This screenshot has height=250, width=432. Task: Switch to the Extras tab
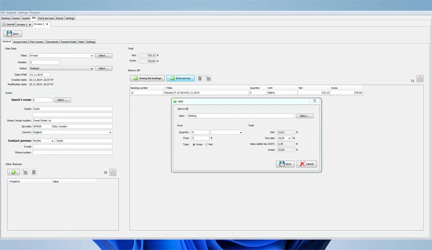click(59, 18)
